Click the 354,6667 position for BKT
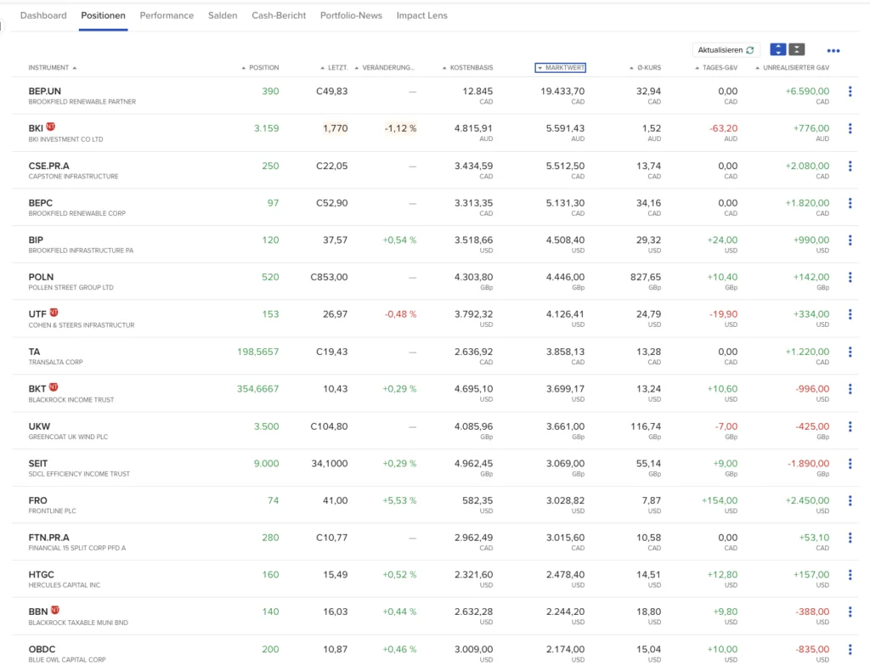This screenshot has height=671, width=870. [258, 389]
